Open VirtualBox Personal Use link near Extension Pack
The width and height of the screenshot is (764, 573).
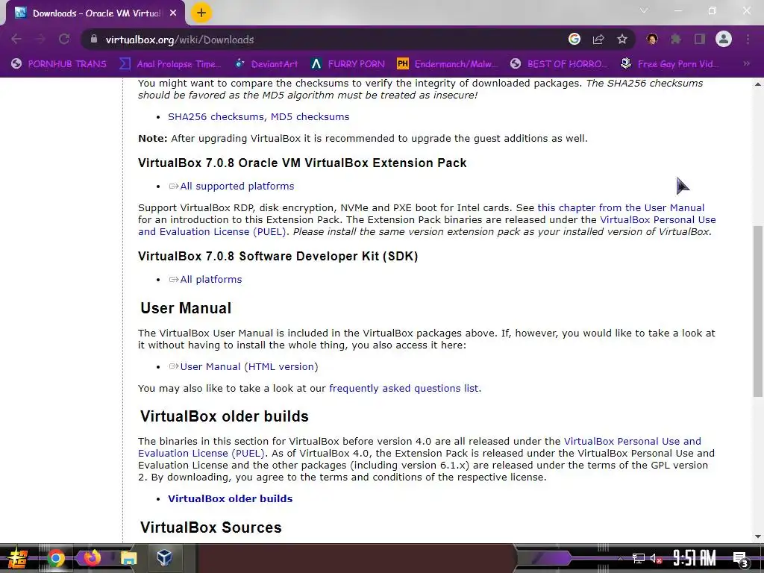click(x=658, y=220)
